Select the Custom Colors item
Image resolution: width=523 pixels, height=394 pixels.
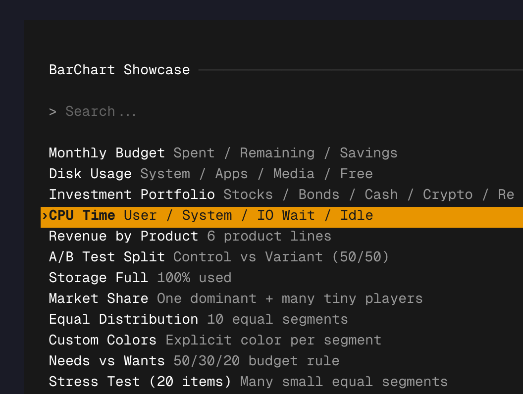coord(103,340)
